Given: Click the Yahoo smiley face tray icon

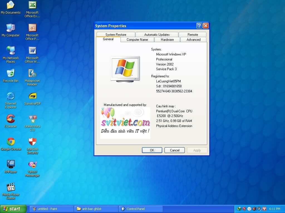Looking at the screenshot, I should [249, 209].
